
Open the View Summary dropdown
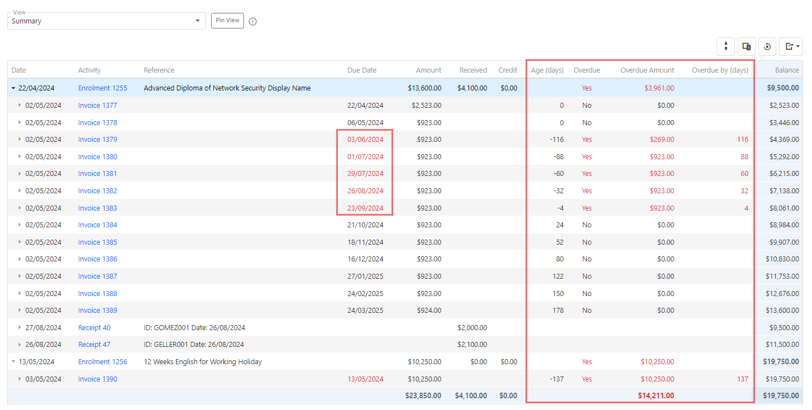(x=106, y=21)
